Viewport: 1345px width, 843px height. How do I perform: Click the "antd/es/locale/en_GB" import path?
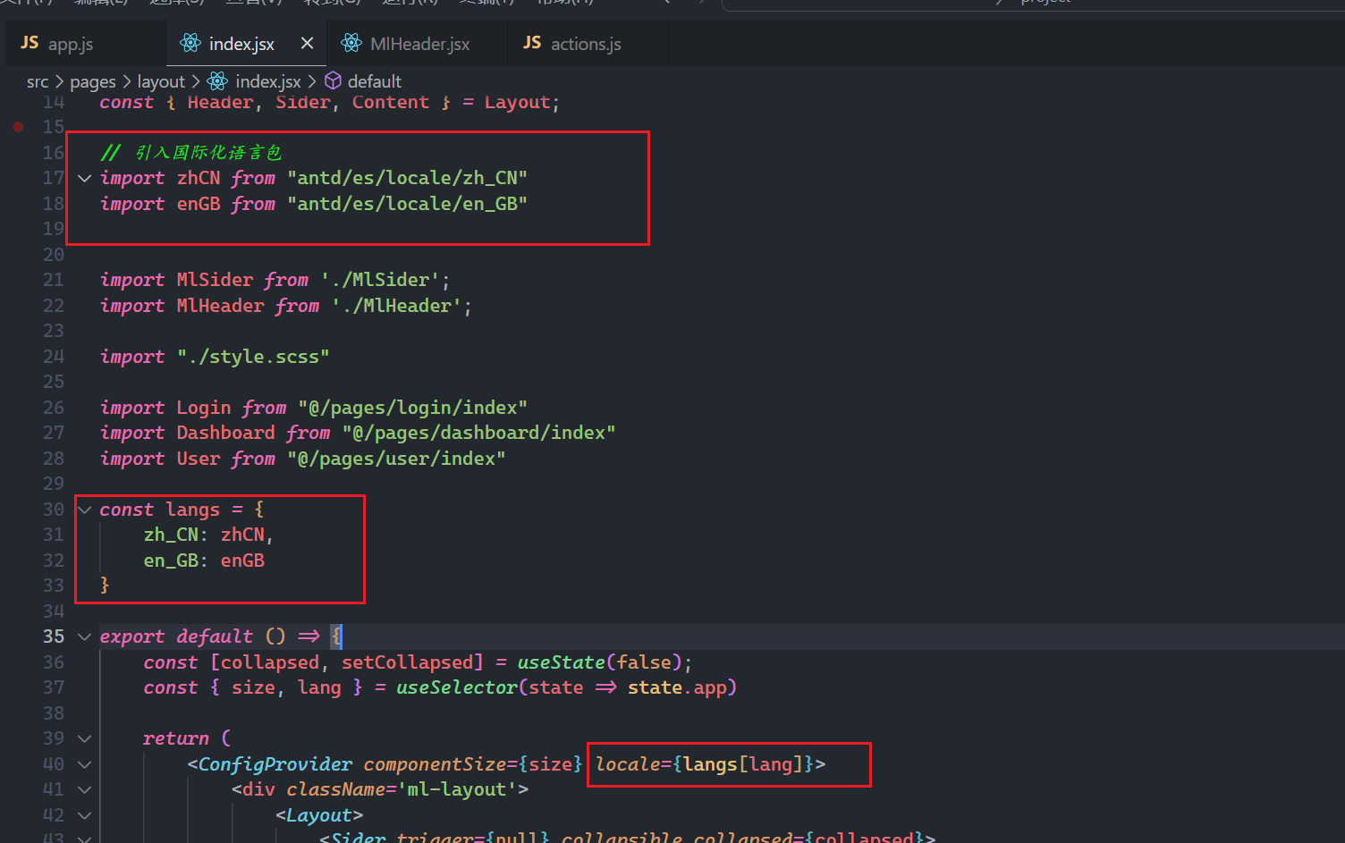pyautogui.click(x=407, y=204)
